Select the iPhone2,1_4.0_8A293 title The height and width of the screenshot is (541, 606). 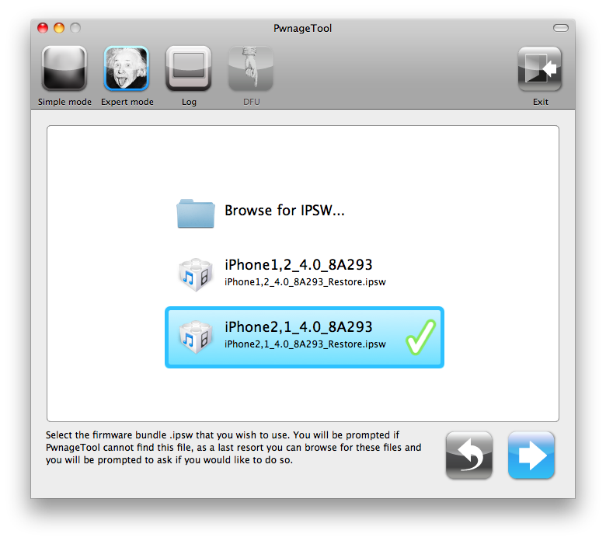pyautogui.click(x=298, y=327)
